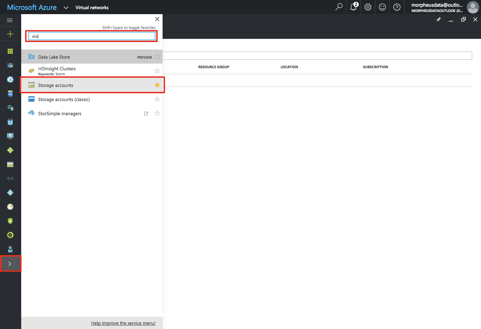The image size is (481, 329).
Task: Select Storage accounts from results
Action: pyautogui.click(x=92, y=85)
